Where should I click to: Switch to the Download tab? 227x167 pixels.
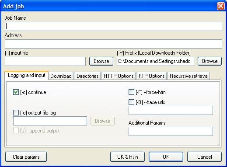(x=61, y=76)
